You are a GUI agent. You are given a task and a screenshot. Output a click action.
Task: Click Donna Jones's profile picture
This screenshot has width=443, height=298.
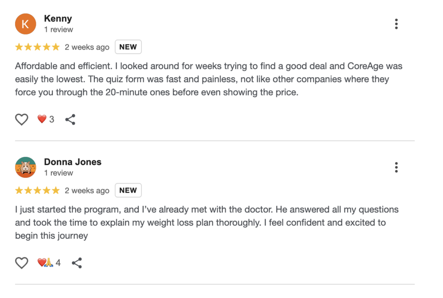click(x=26, y=168)
